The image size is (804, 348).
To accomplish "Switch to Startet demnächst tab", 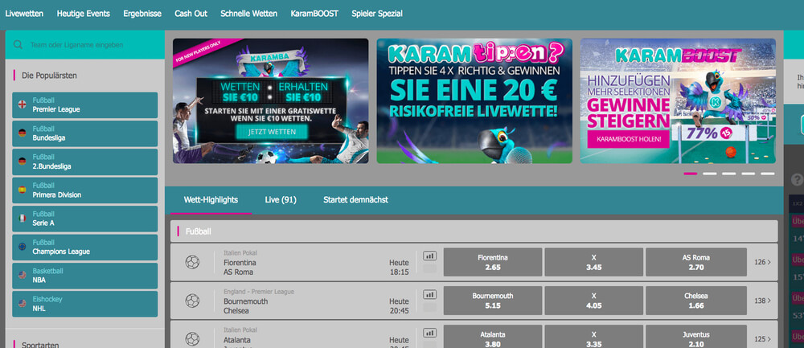I will pos(355,200).
